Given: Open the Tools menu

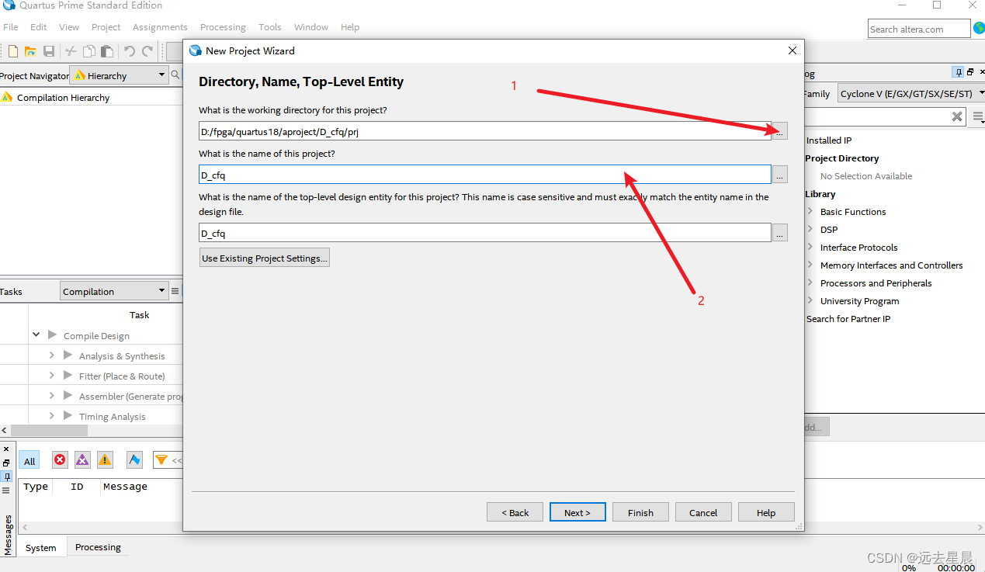Looking at the screenshot, I should pyautogui.click(x=270, y=27).
